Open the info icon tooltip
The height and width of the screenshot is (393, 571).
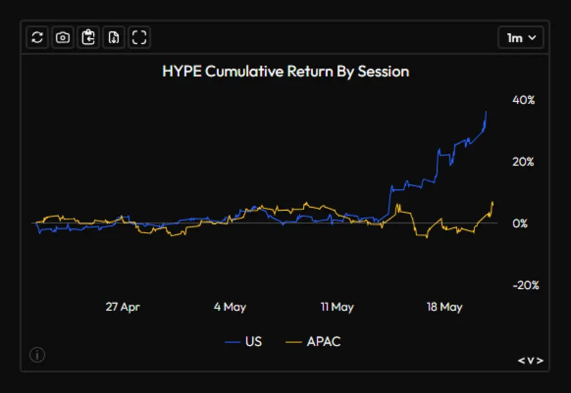tap(37, 355)
